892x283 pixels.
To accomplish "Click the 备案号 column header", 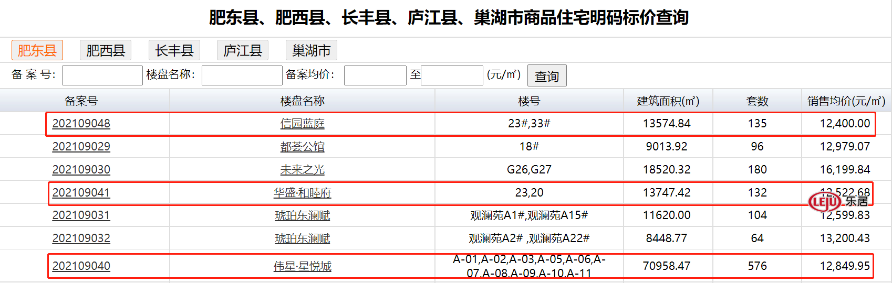I will 81,101.
